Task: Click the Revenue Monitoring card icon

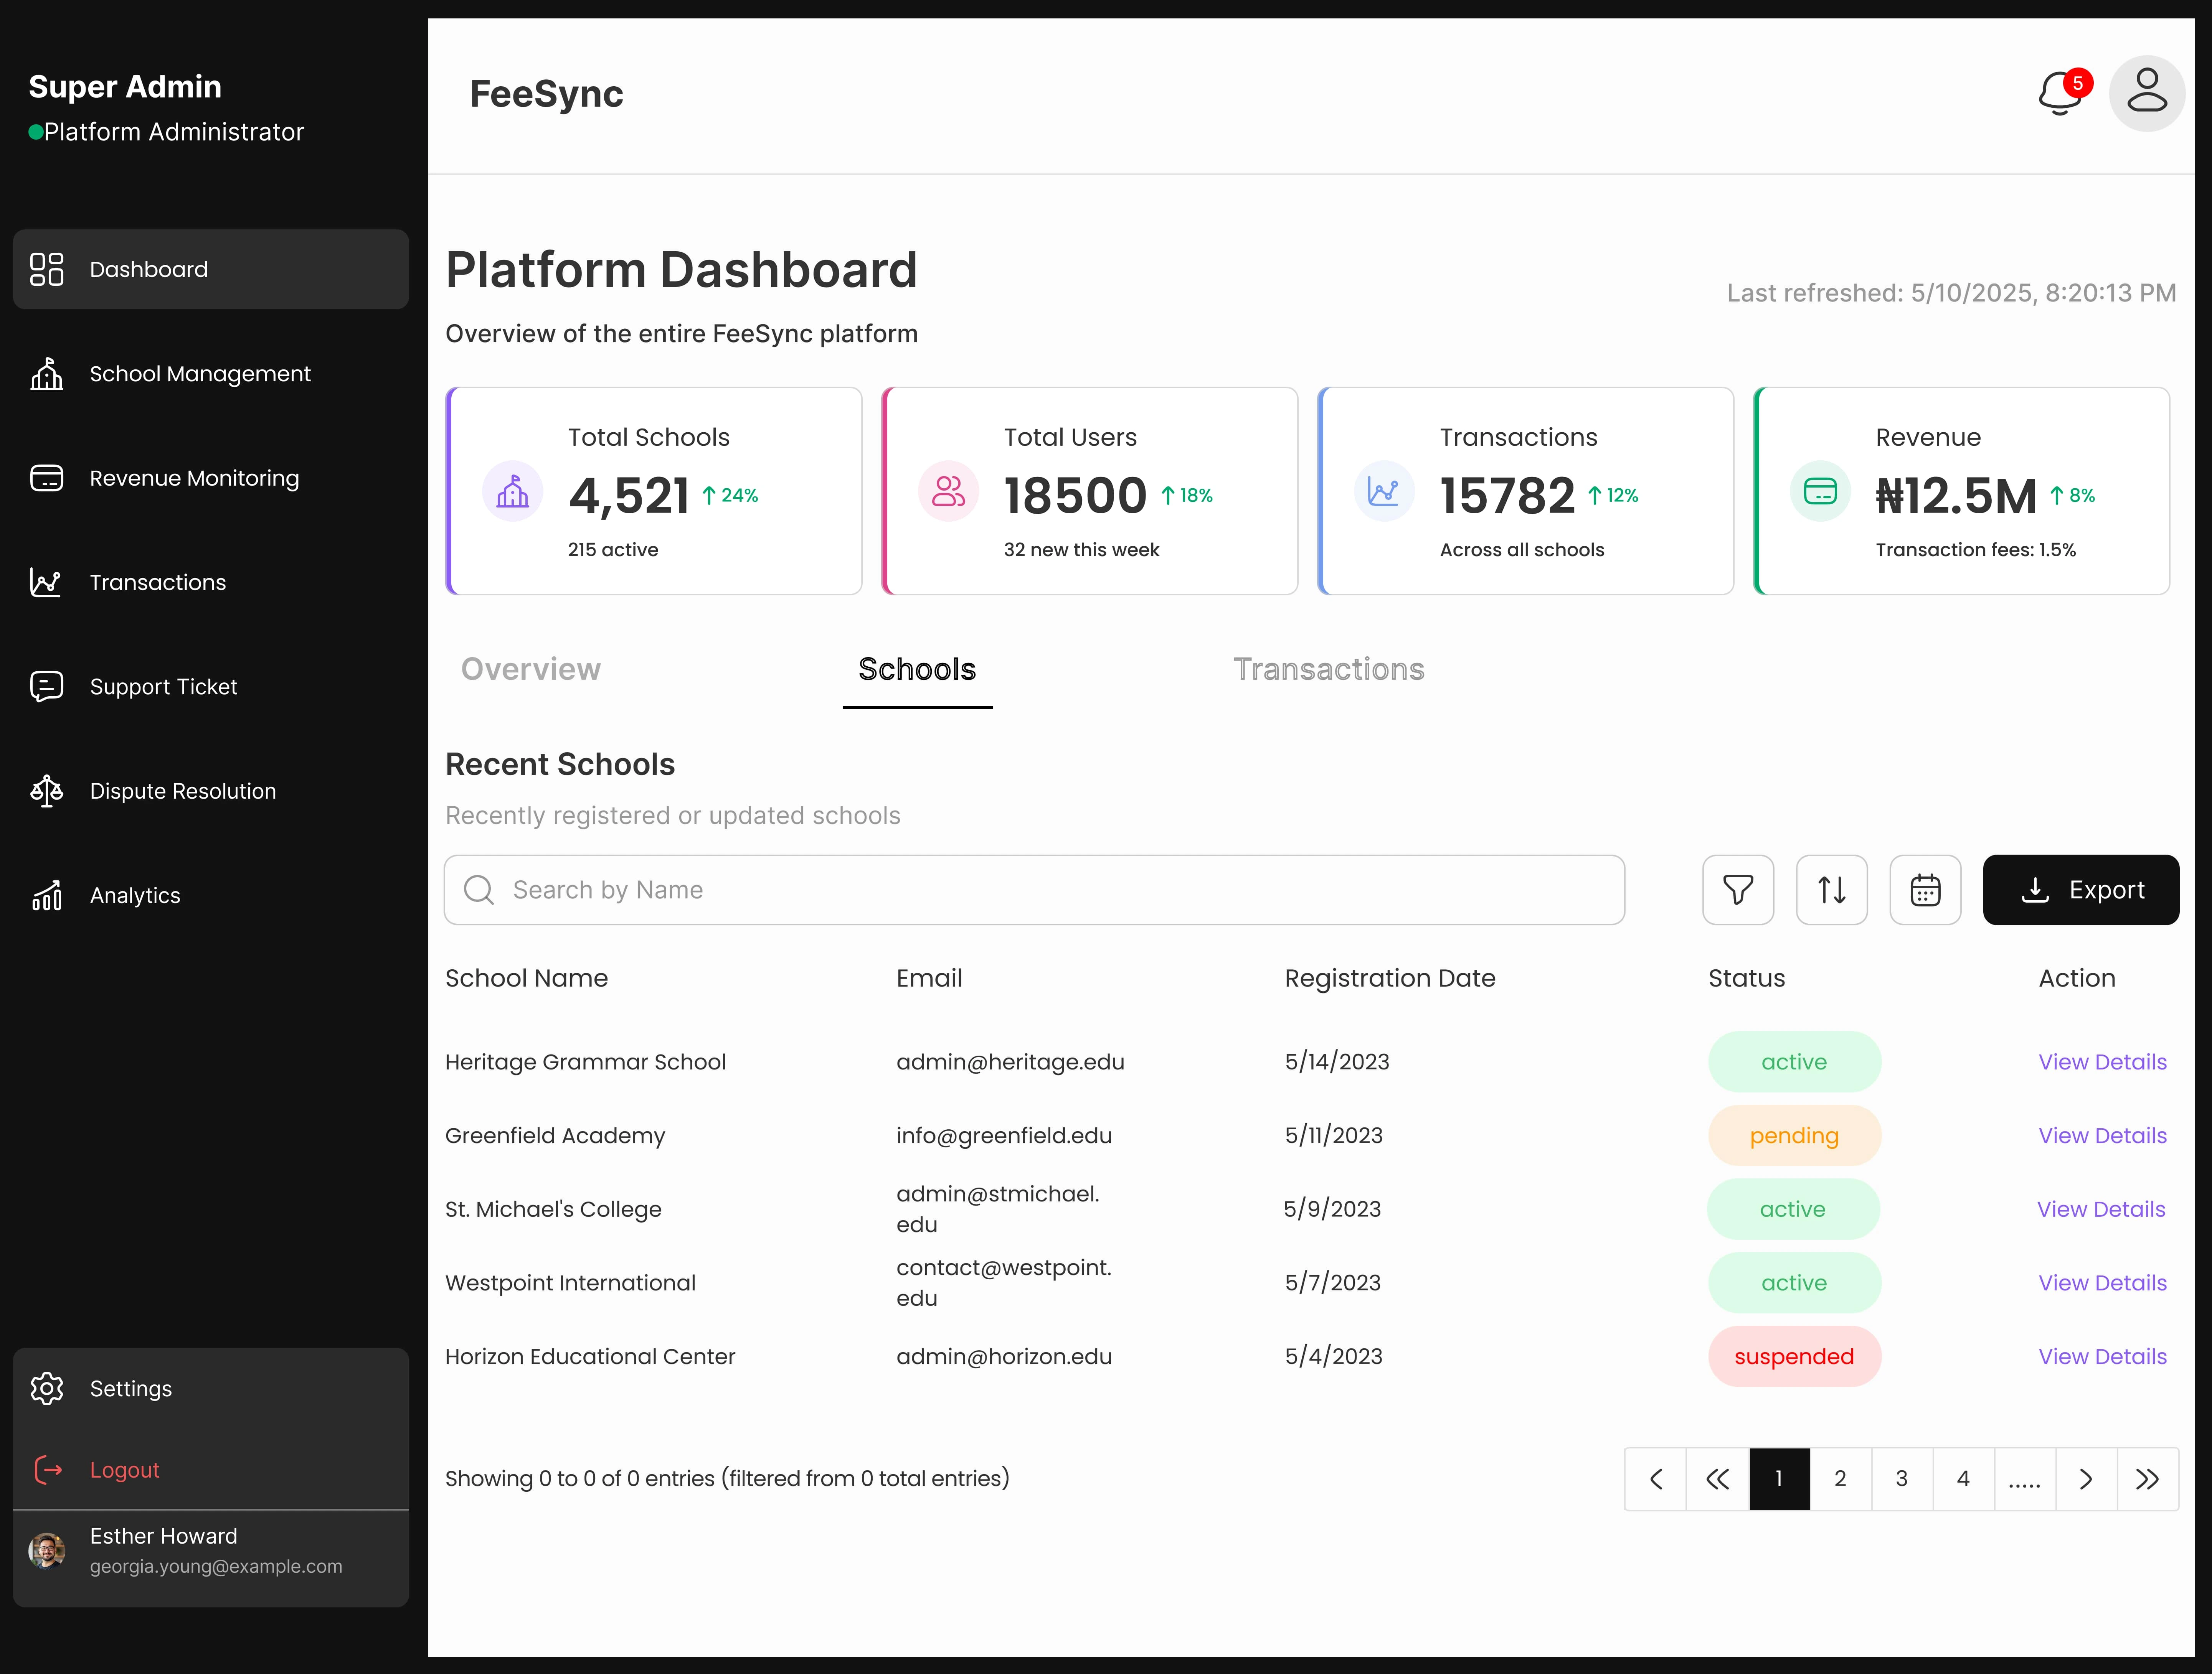Action: tap(47, 478)
